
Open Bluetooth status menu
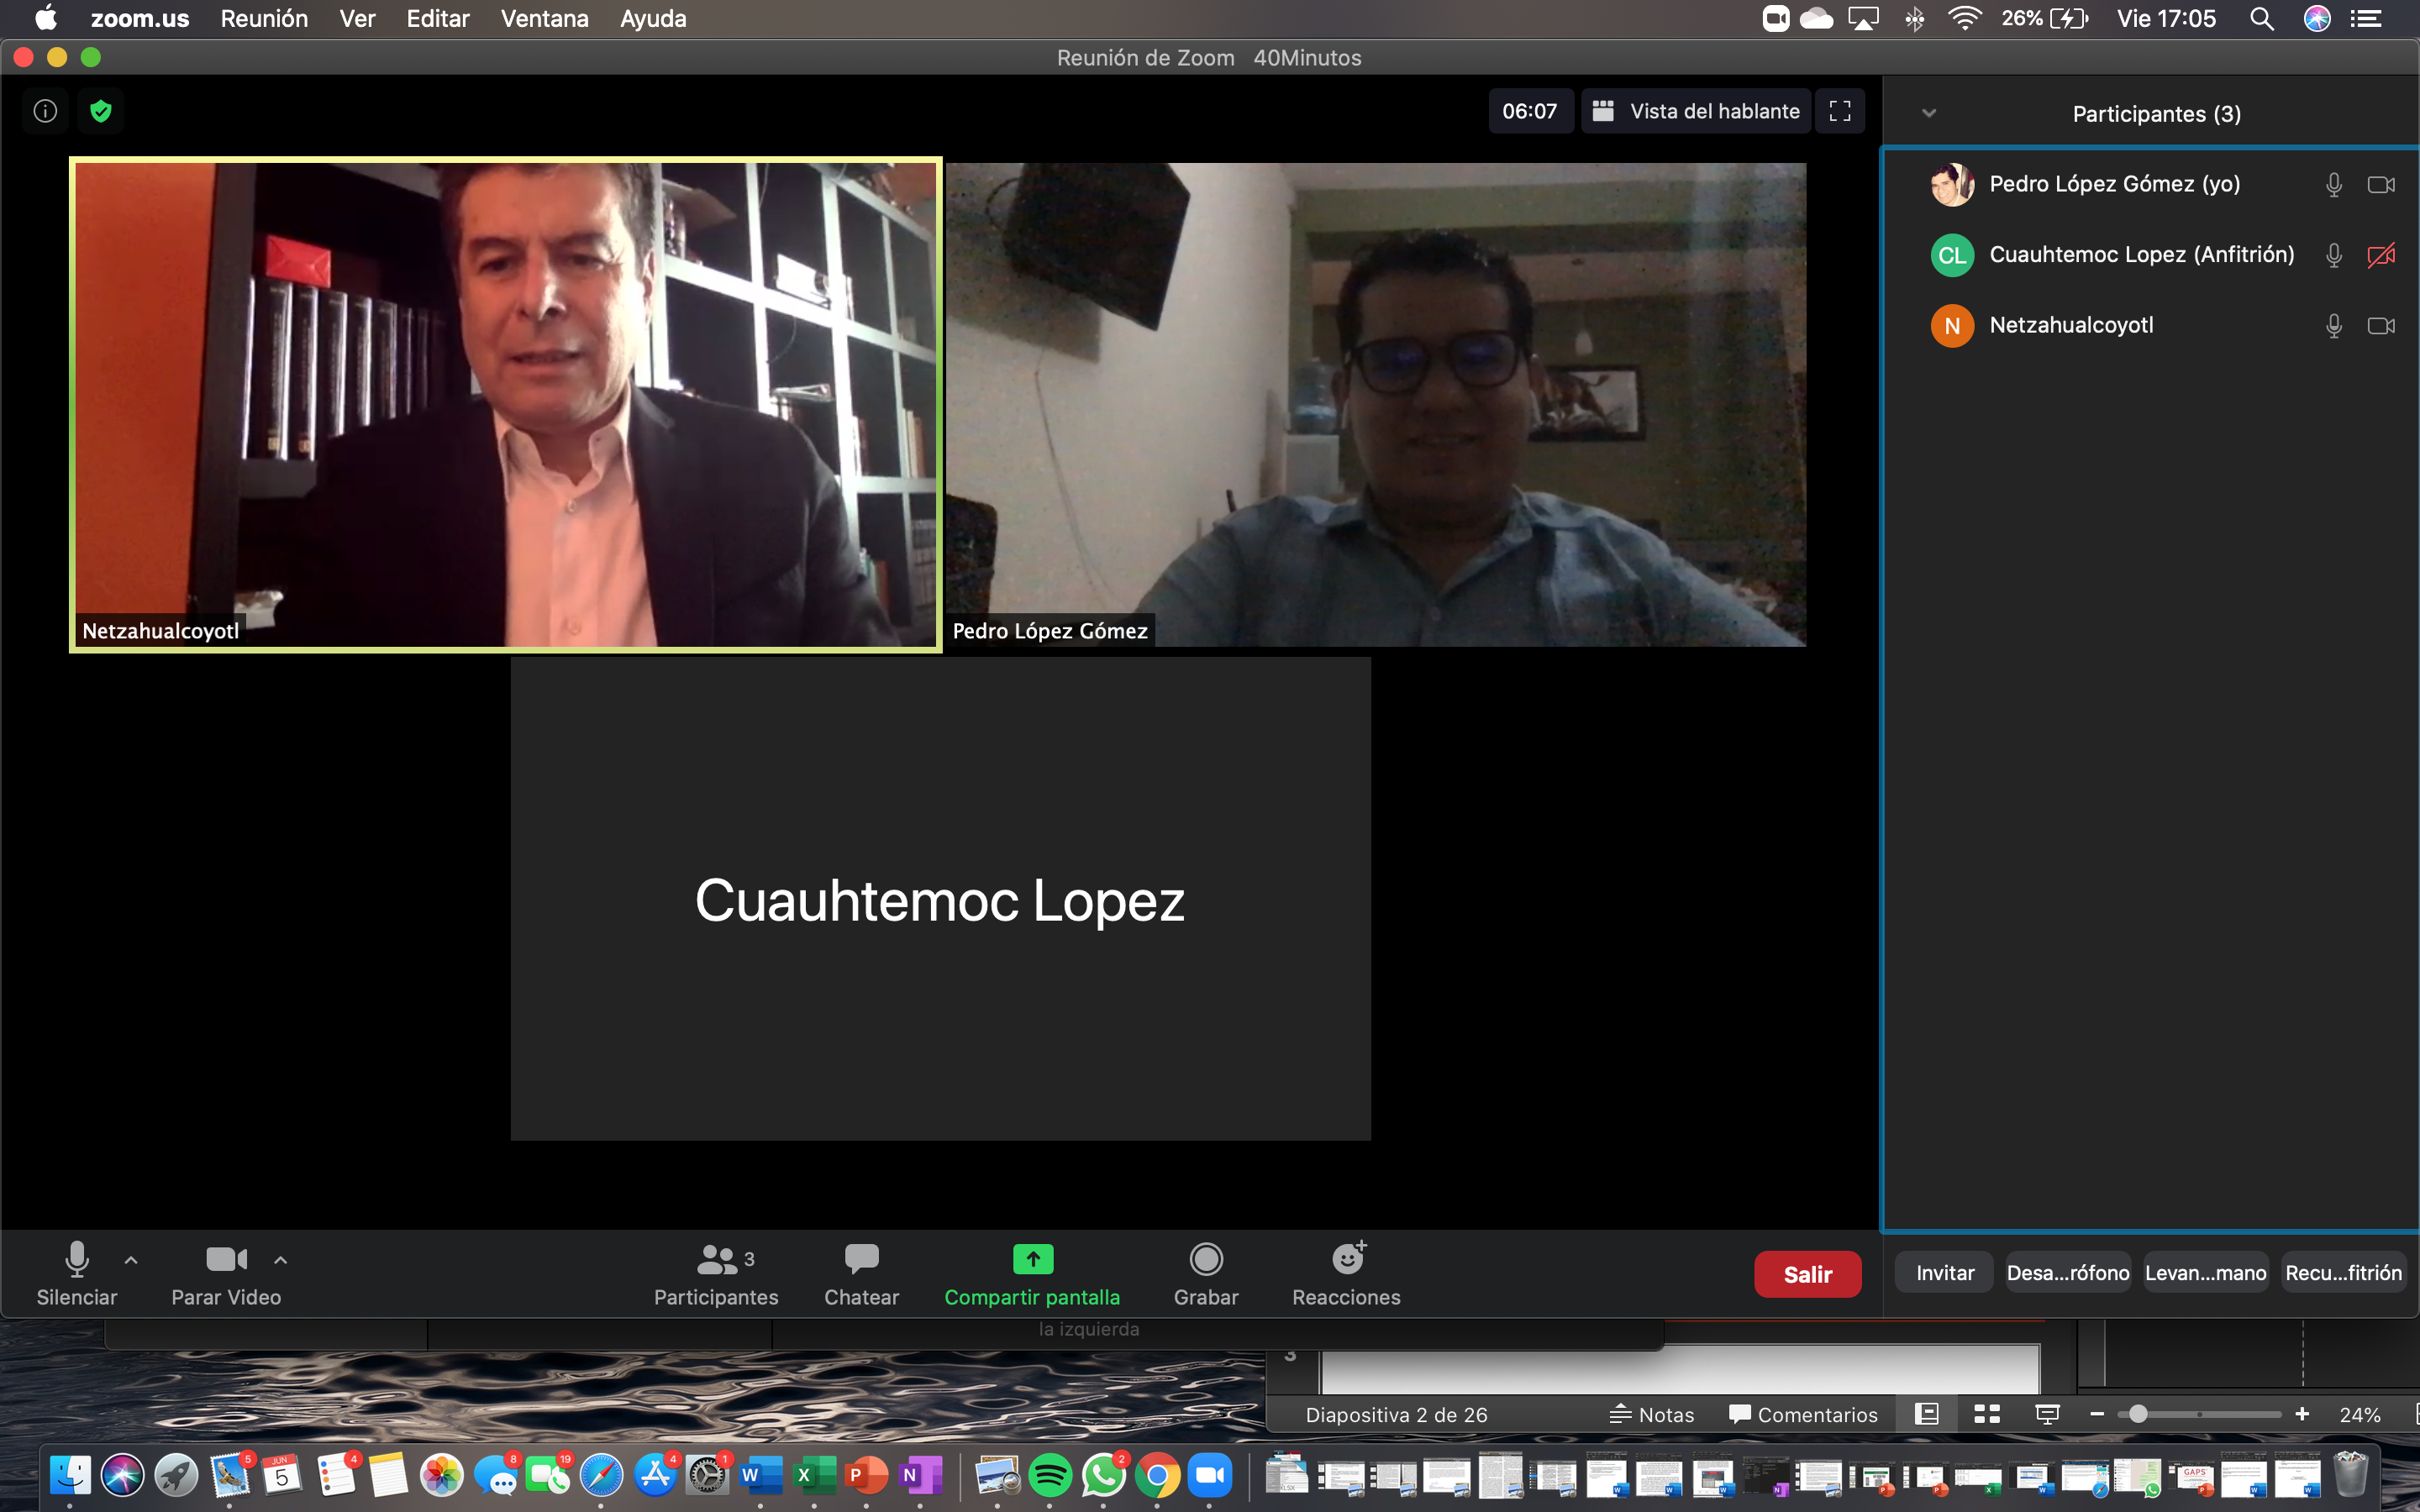(1914, 19)
